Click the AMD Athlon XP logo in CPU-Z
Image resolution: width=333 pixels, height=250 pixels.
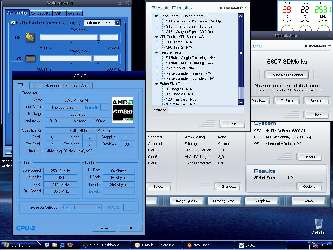123,110
